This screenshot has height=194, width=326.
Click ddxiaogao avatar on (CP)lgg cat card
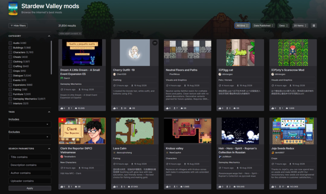(x=220, y=74)
